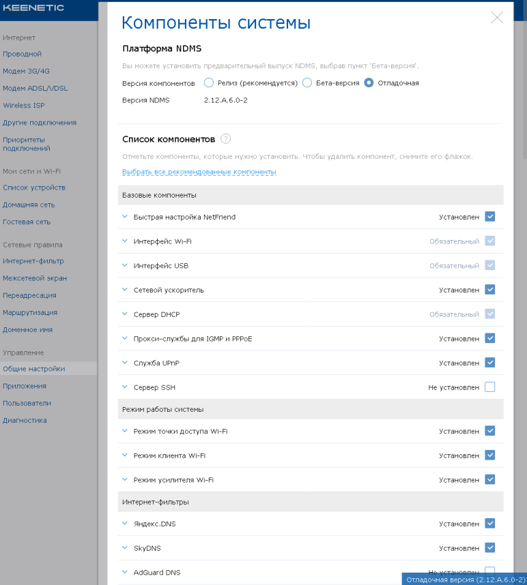
Task: Close the Компоненты системы dialog
Action: (497, 18)
